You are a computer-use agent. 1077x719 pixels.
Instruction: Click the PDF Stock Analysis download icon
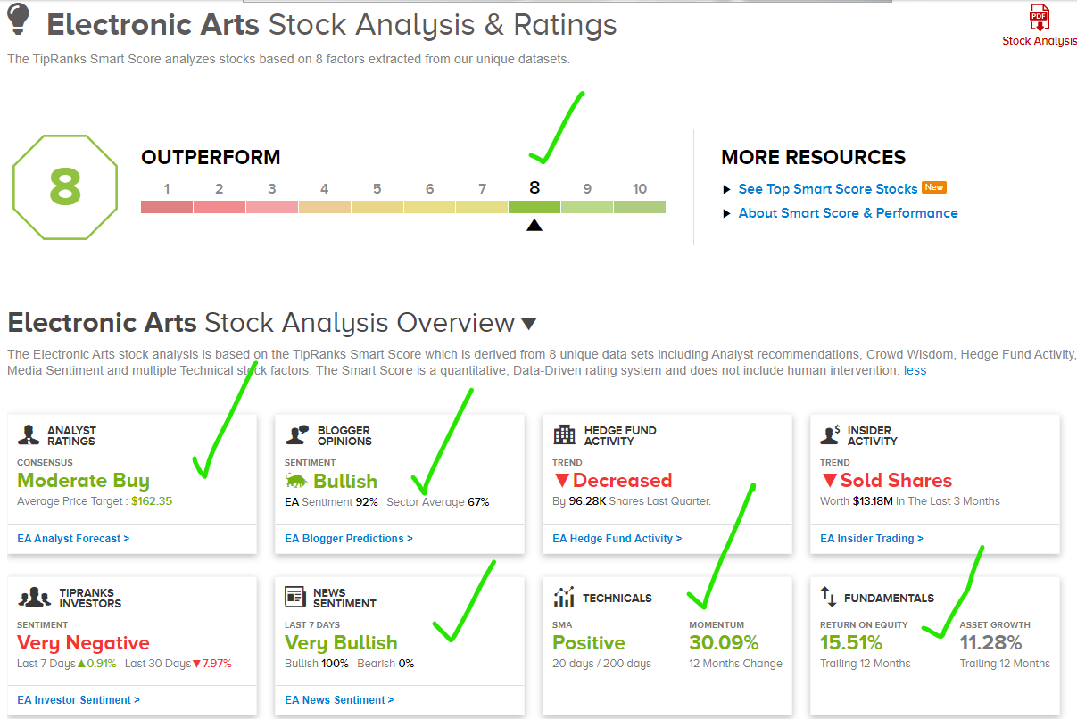pyautogui.click(x=1040, y=20)
